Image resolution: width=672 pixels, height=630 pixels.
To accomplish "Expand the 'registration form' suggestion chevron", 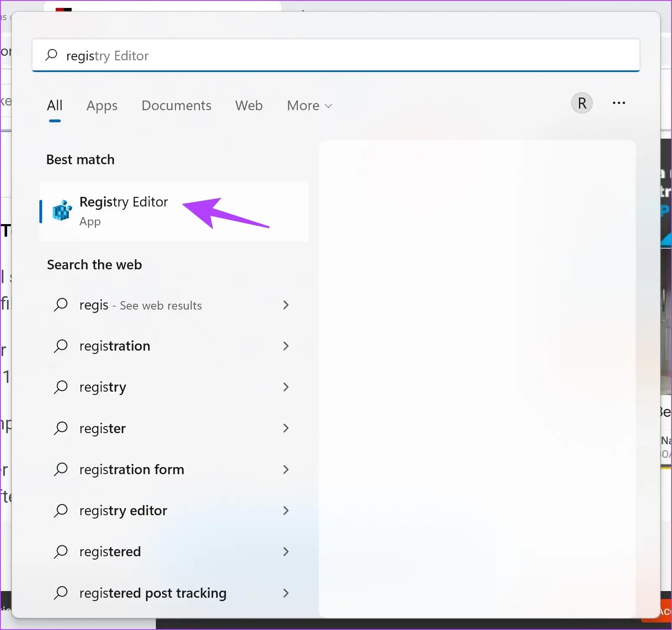I will [x=286, y=469].
